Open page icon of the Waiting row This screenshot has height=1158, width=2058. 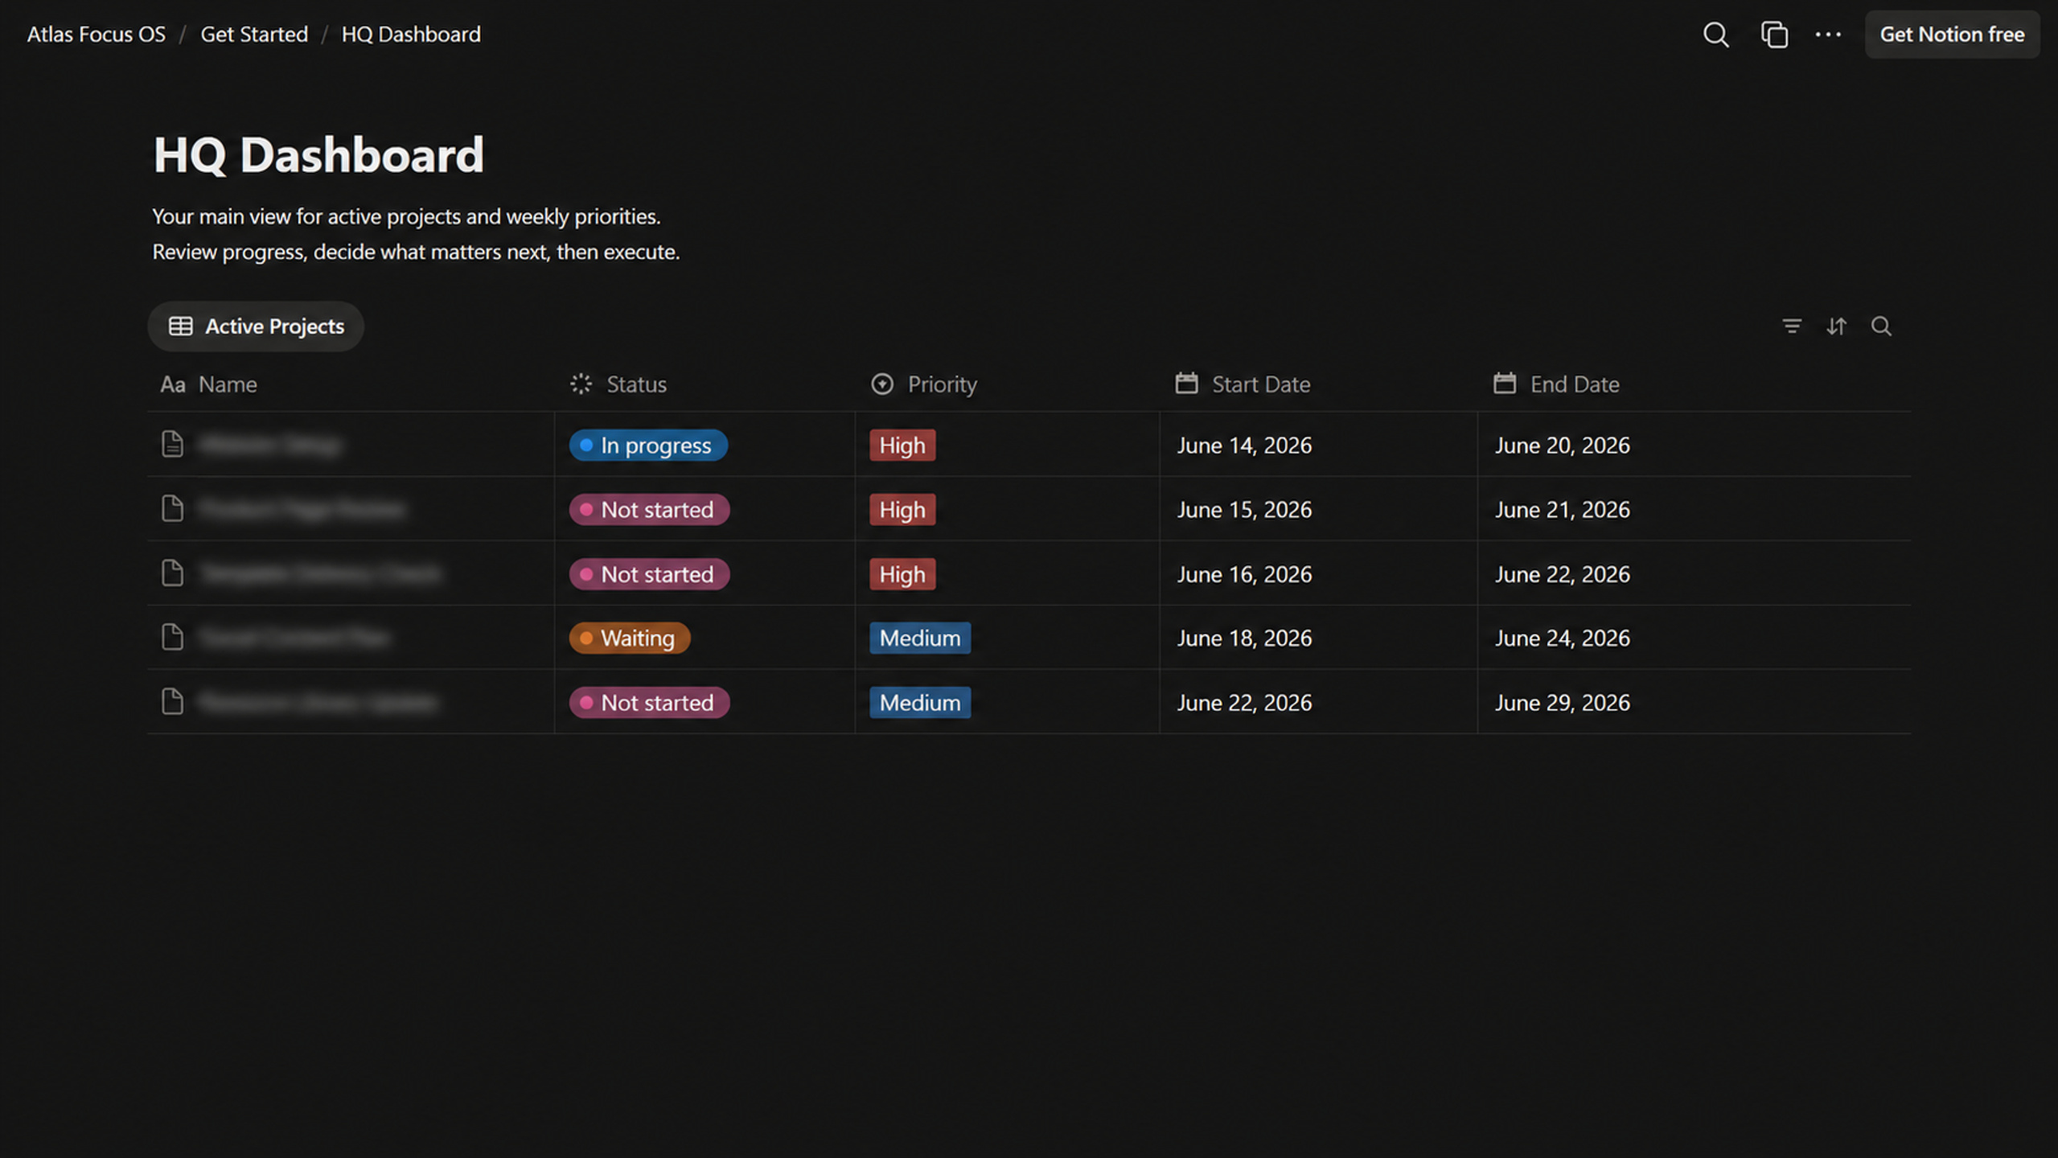point(172,637)
